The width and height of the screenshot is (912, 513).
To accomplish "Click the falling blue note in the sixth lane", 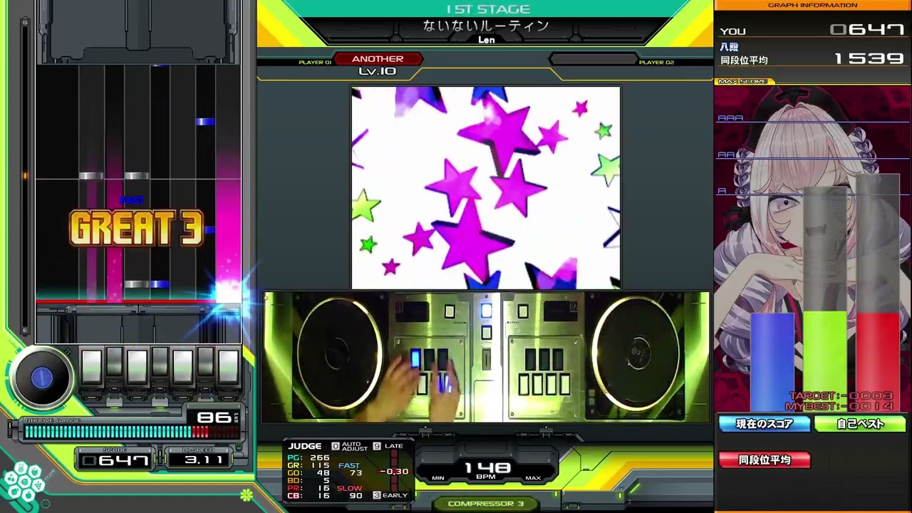I will (205, 122).
